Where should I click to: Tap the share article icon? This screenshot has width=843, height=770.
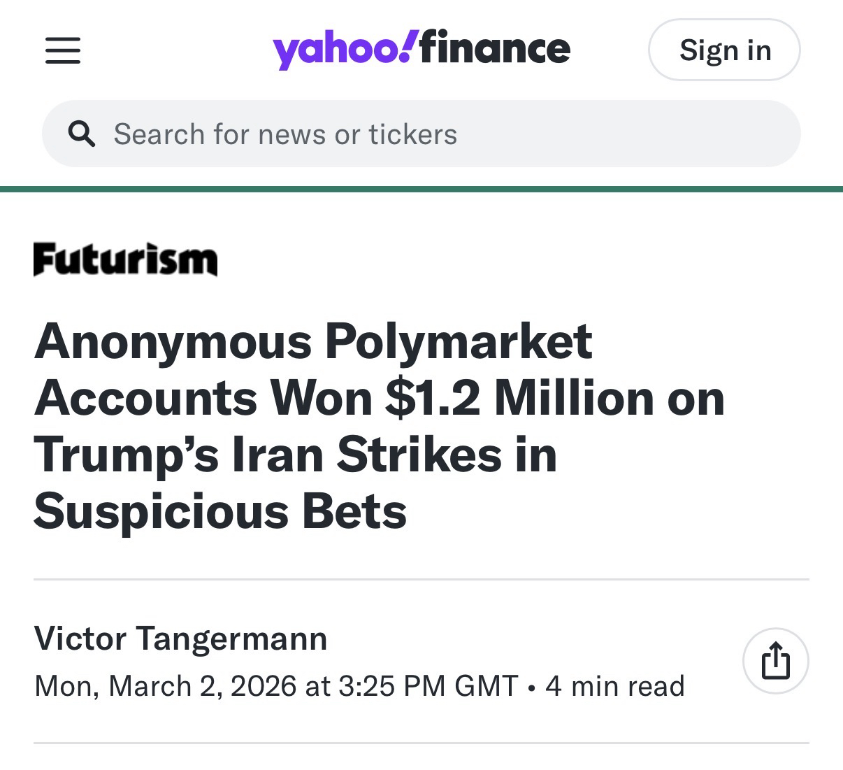click(x=775, y=661)
